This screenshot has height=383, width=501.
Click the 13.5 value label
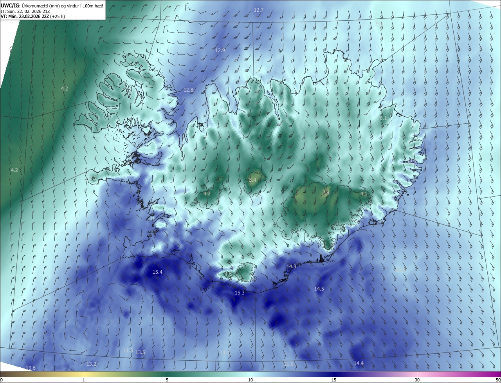(140, 352)
